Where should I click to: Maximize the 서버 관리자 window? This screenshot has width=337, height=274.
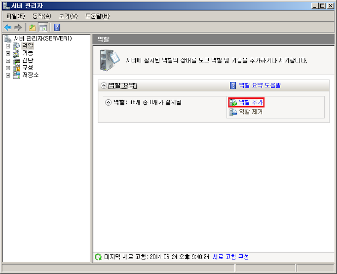pos(323,6)
